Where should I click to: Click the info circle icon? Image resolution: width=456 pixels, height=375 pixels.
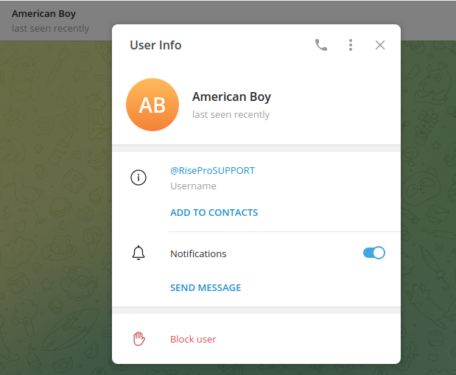click(x=138, y=178)
